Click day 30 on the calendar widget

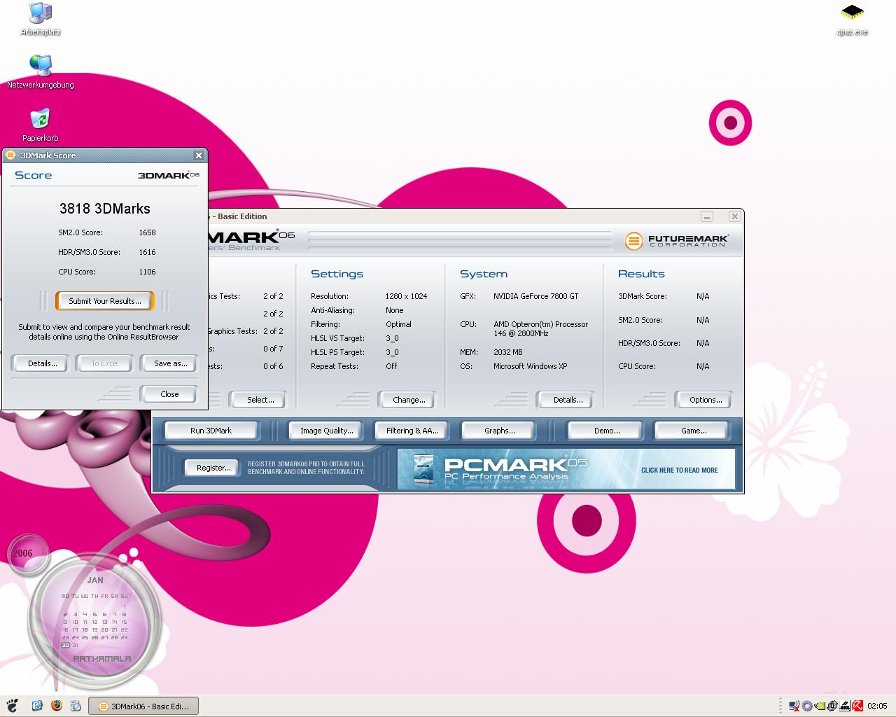tap(65, 646)
